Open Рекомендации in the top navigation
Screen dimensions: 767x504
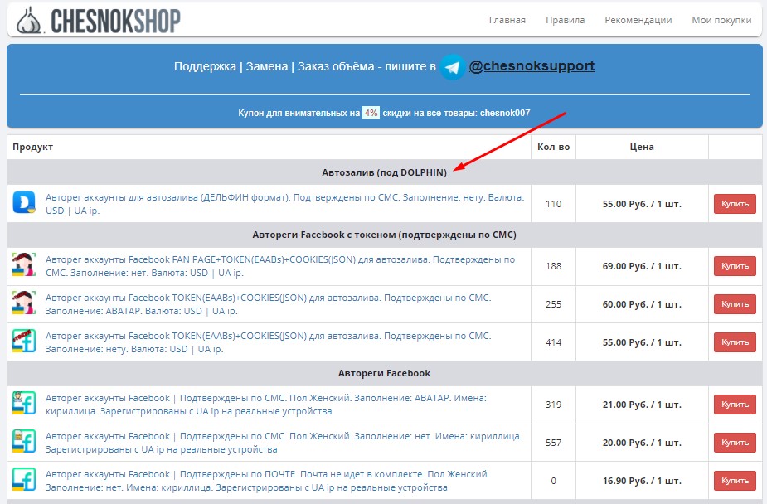tap(638, 20)
